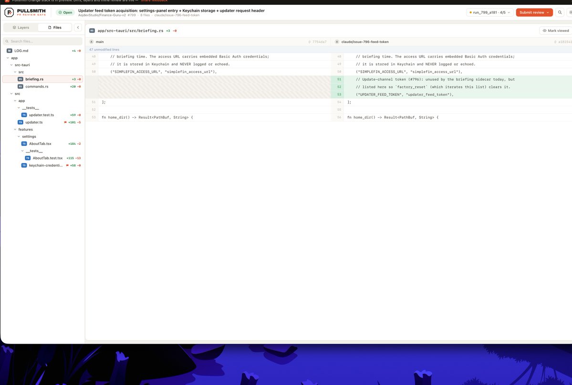Focus the Search files input
Image resolution: width=572 pixels, height=385 pixels.
click(x=42, y=41)
